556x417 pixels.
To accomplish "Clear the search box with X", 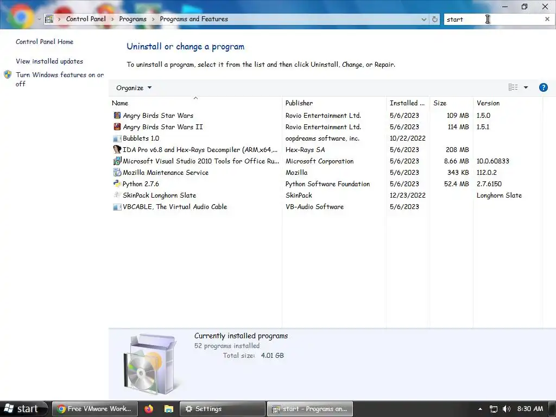I will 547,19.
